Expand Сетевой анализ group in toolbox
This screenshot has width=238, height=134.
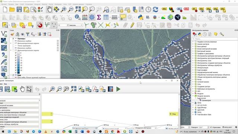tap(193, 82)
